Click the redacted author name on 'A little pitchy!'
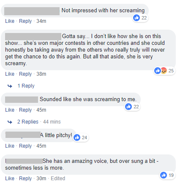Image resolution: width=191 pixels, height=187 pixels. click(x=23, y=135)
